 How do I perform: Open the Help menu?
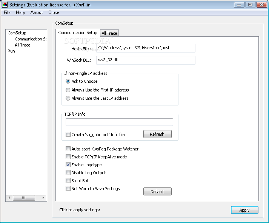coord(20,12)
